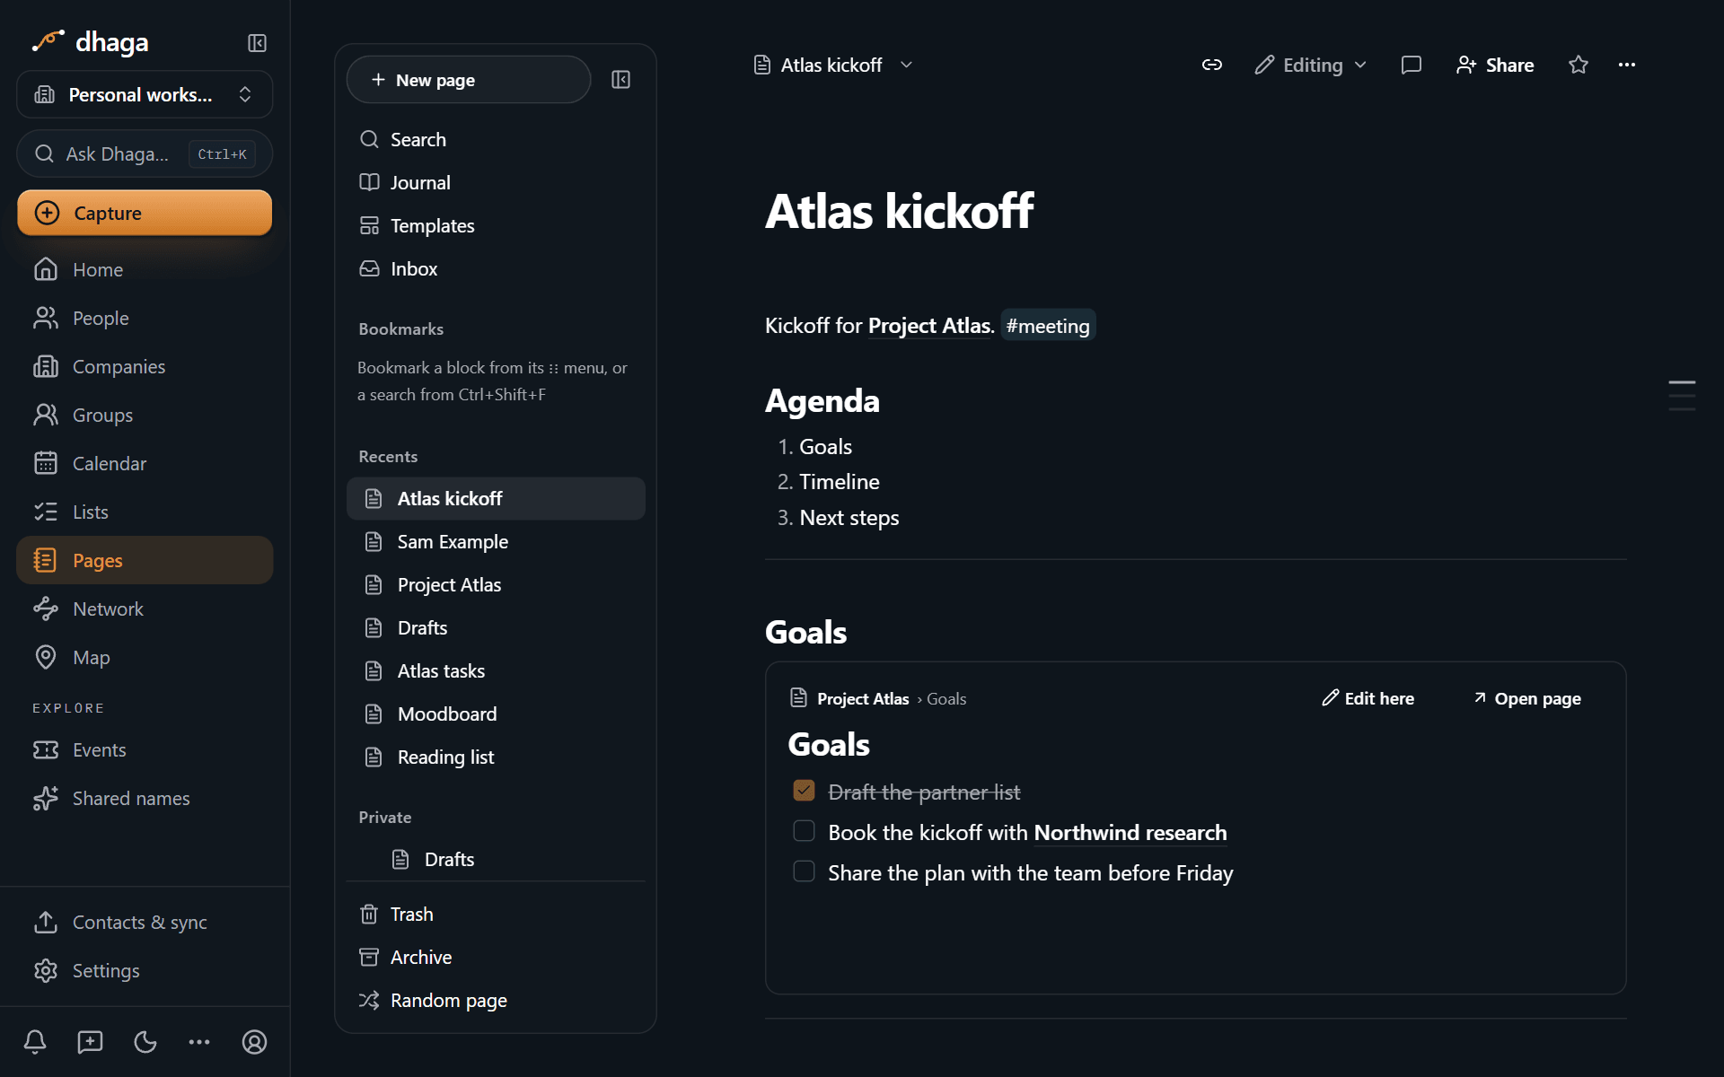The height and width of the screenshot is (1077, 1724).
Task: Check Share the plan with the team
Action: [804, 871]
